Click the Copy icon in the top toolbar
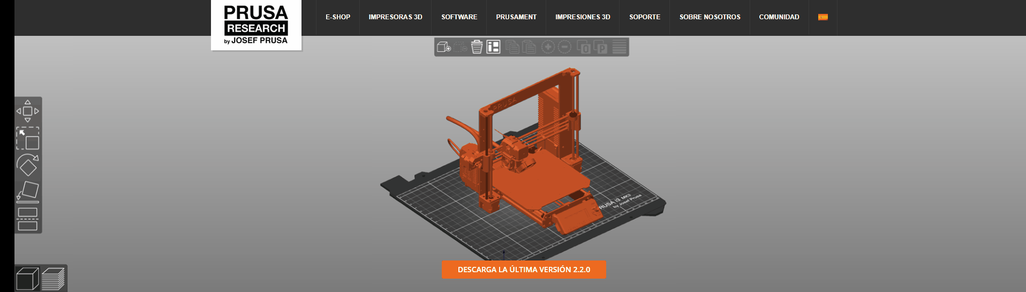Image resolution: width=1026 pixels, height=292 pixels. click(x=512, y=47)
